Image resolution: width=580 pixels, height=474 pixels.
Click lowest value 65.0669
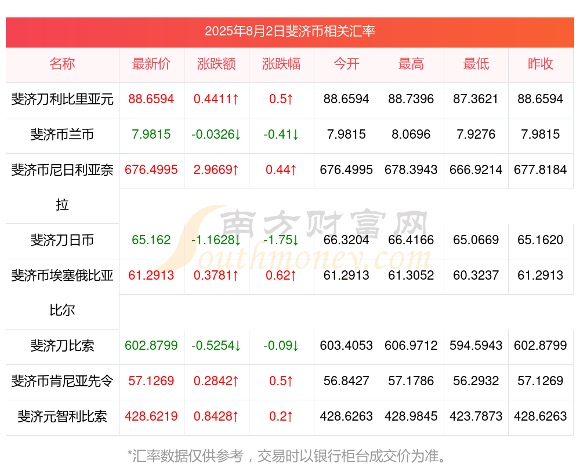[x=476, y=240]
